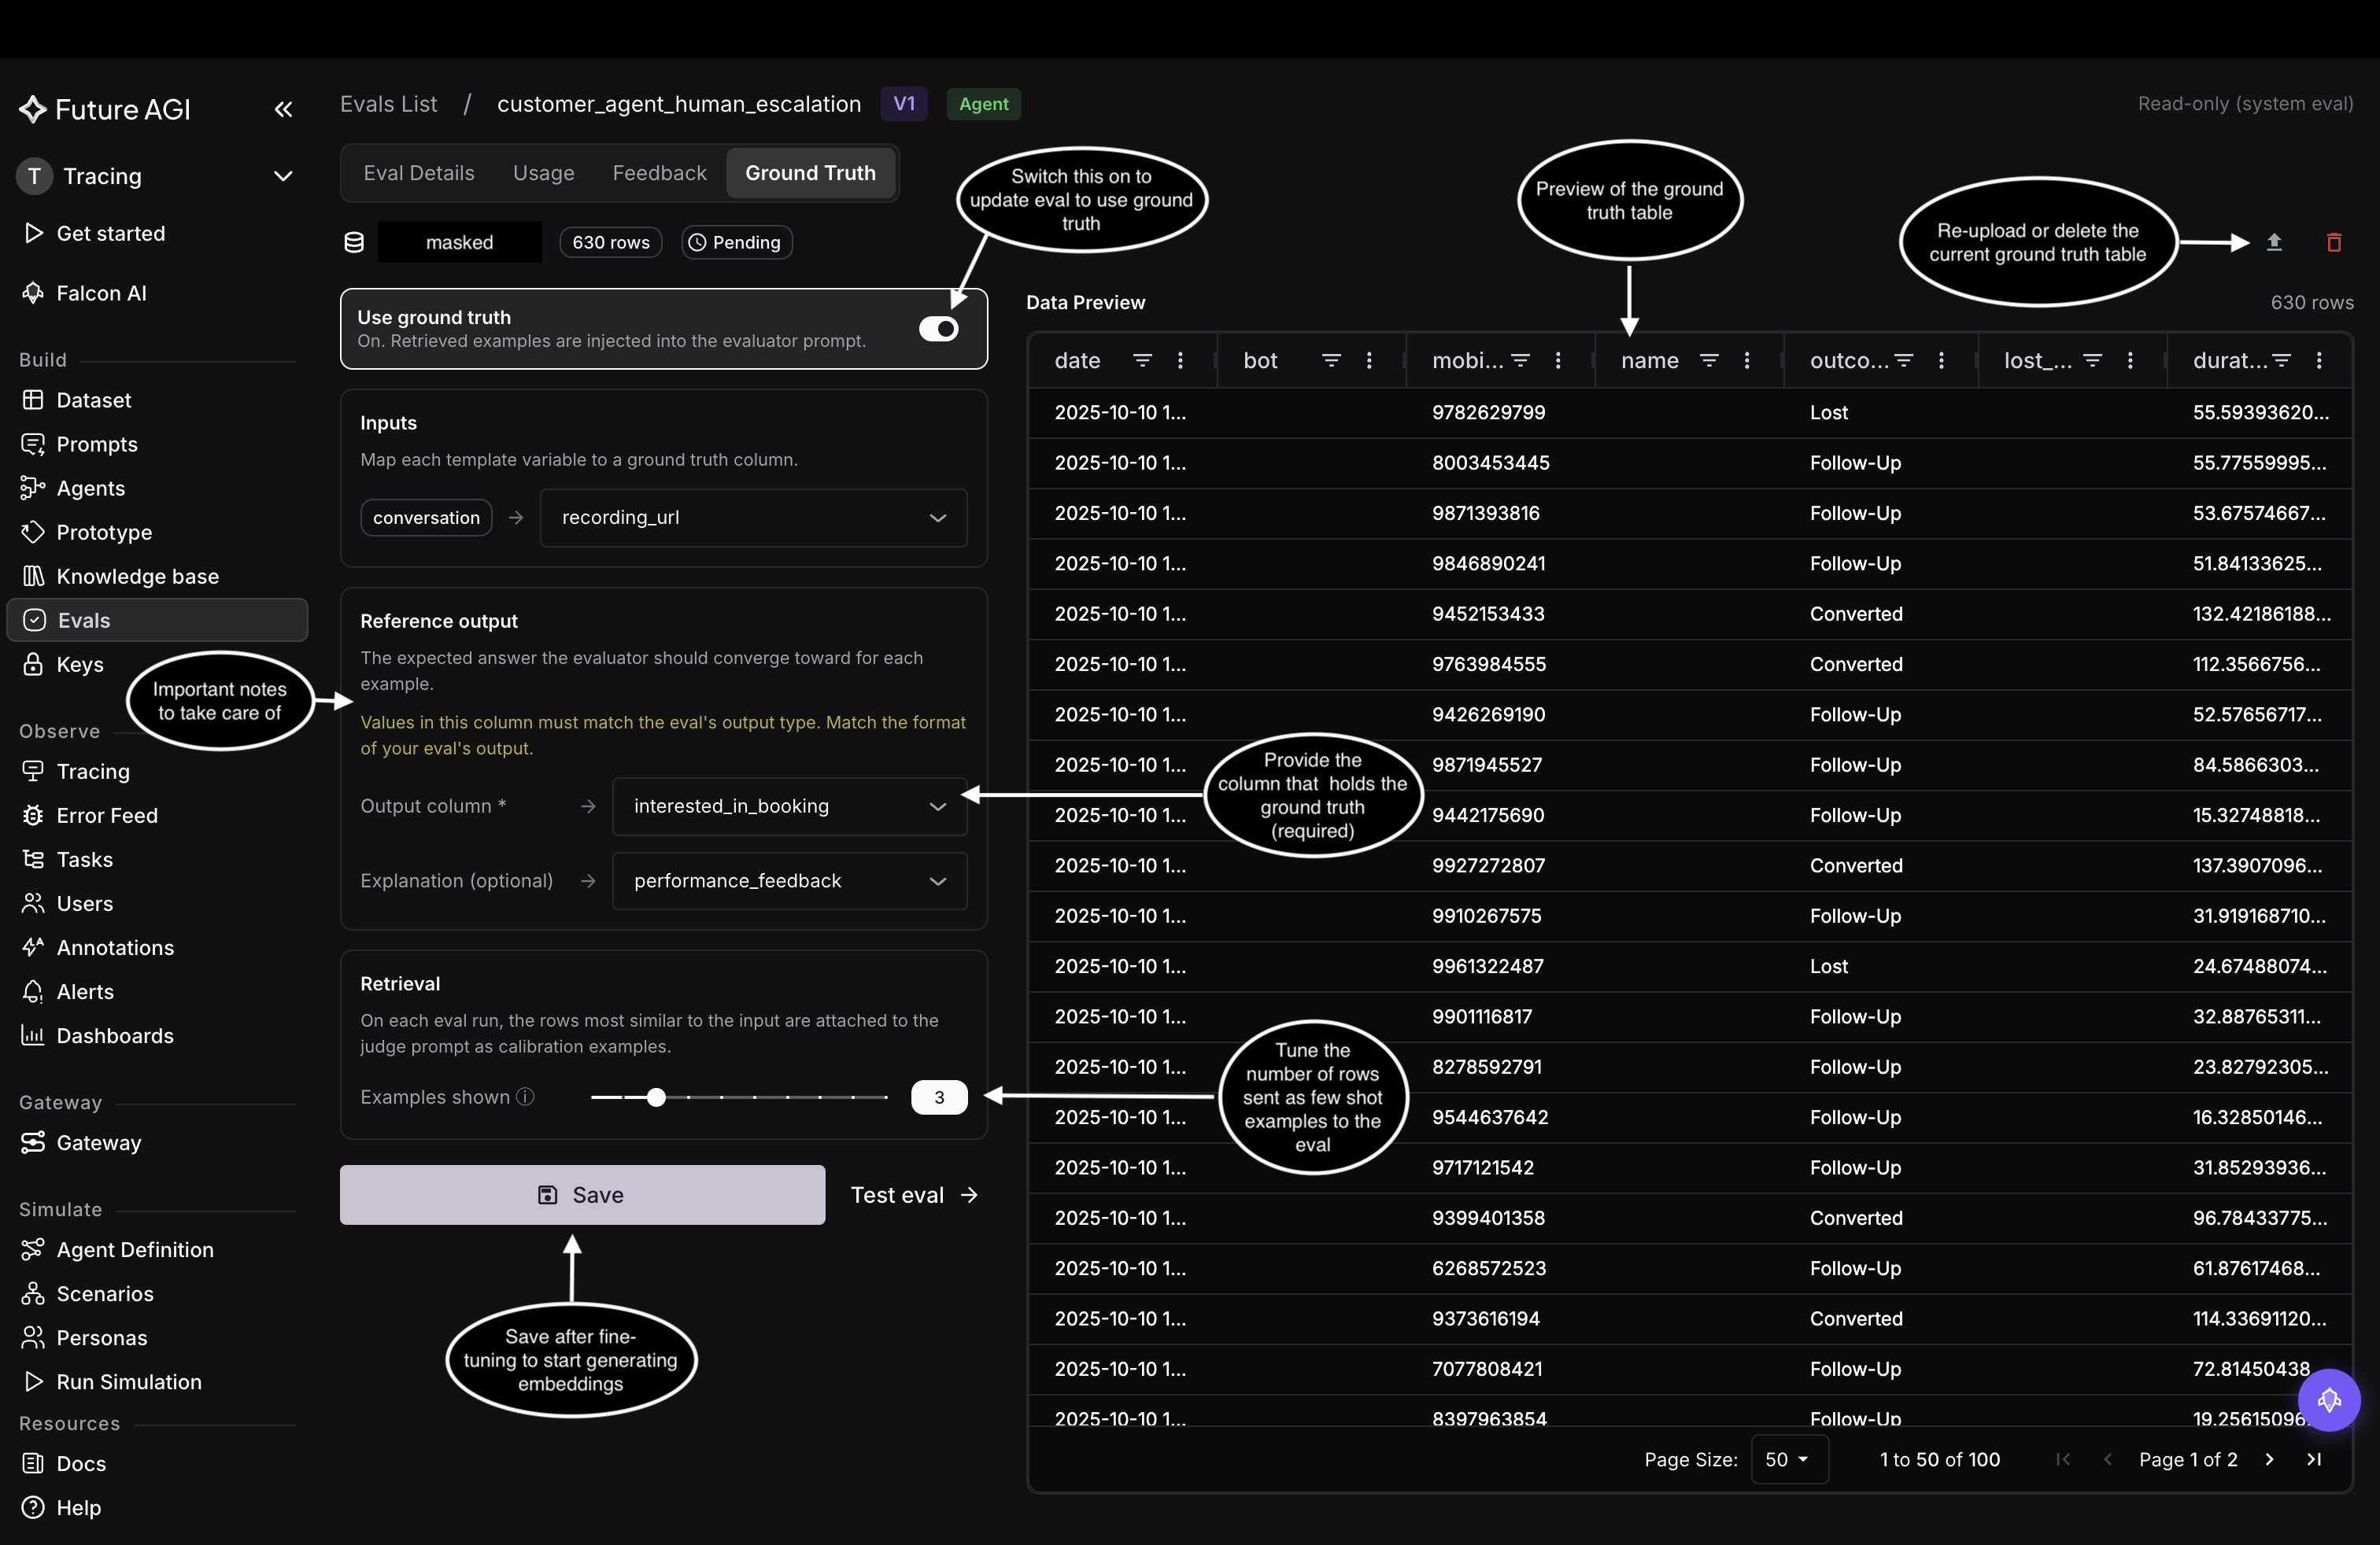Expand the Tracing workspace dropdown
This screenshot has width=2380, height=1545.
tap(283, 176)
